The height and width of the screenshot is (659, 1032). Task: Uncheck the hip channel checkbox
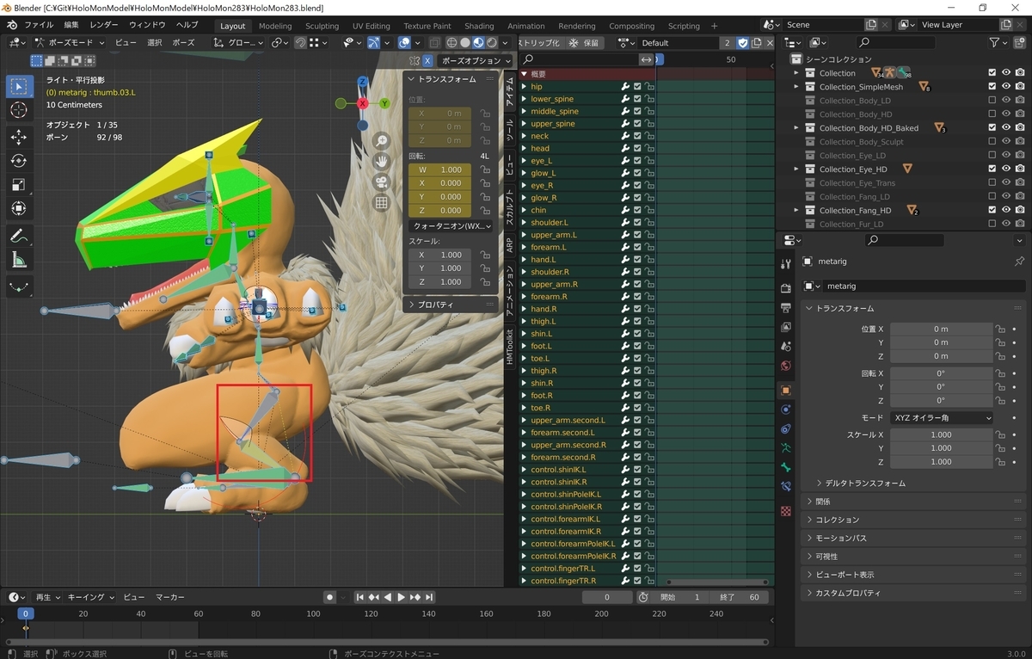click(x=637, y=87)
